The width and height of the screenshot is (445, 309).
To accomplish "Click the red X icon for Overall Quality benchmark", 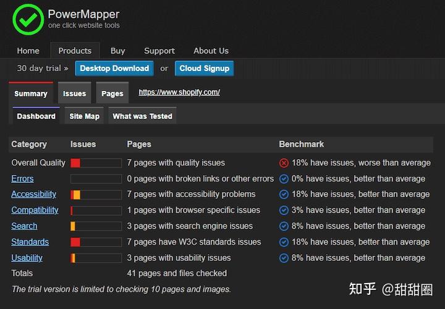I will (284, 163).
